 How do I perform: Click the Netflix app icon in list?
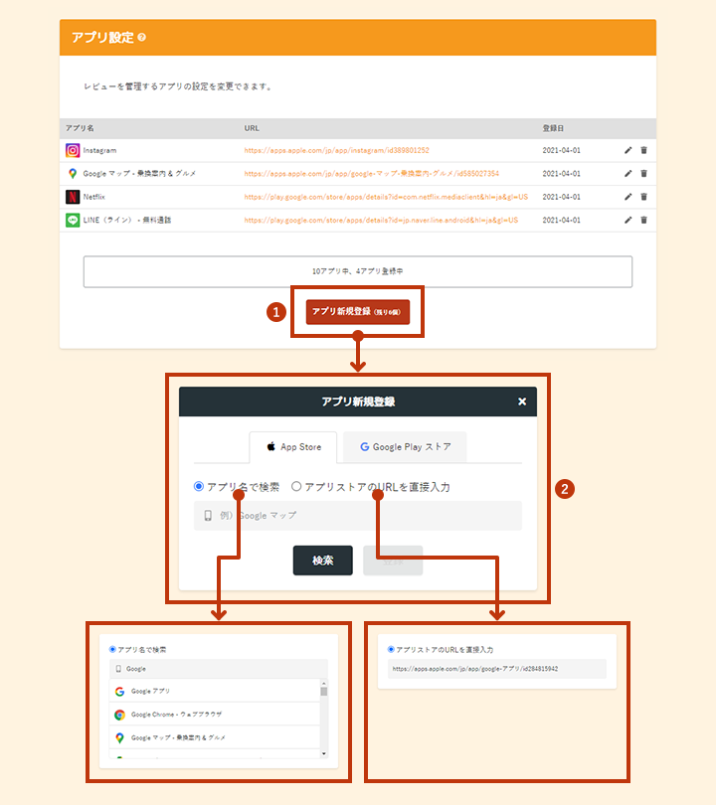click(73, 197)
